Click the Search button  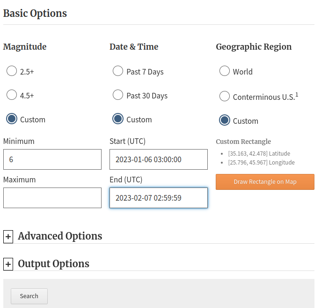click(x=29, y=296)
